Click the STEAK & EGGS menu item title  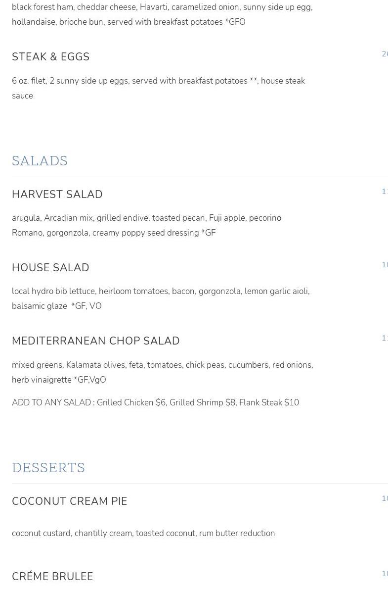[51, 57]
